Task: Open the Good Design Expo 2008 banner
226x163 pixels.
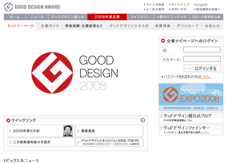Action: click(191, 97)
